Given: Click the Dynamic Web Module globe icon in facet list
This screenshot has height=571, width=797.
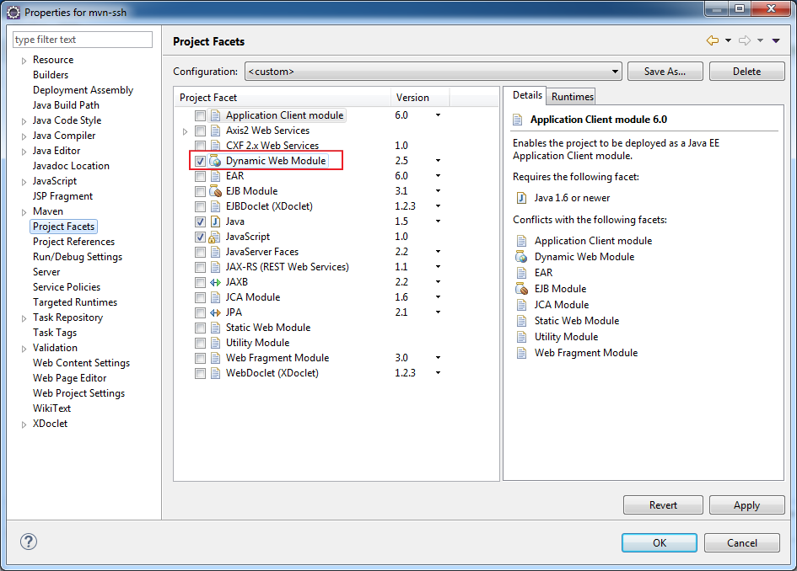Looking at the screenshot, I should [x=216, y=161].
